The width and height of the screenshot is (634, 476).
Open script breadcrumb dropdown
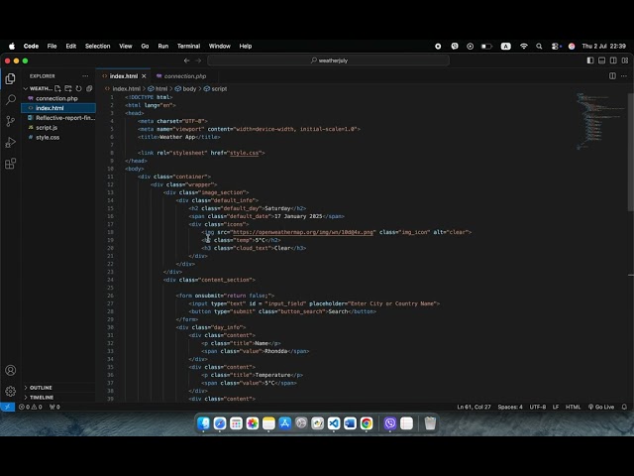click(x=215, y=88)
